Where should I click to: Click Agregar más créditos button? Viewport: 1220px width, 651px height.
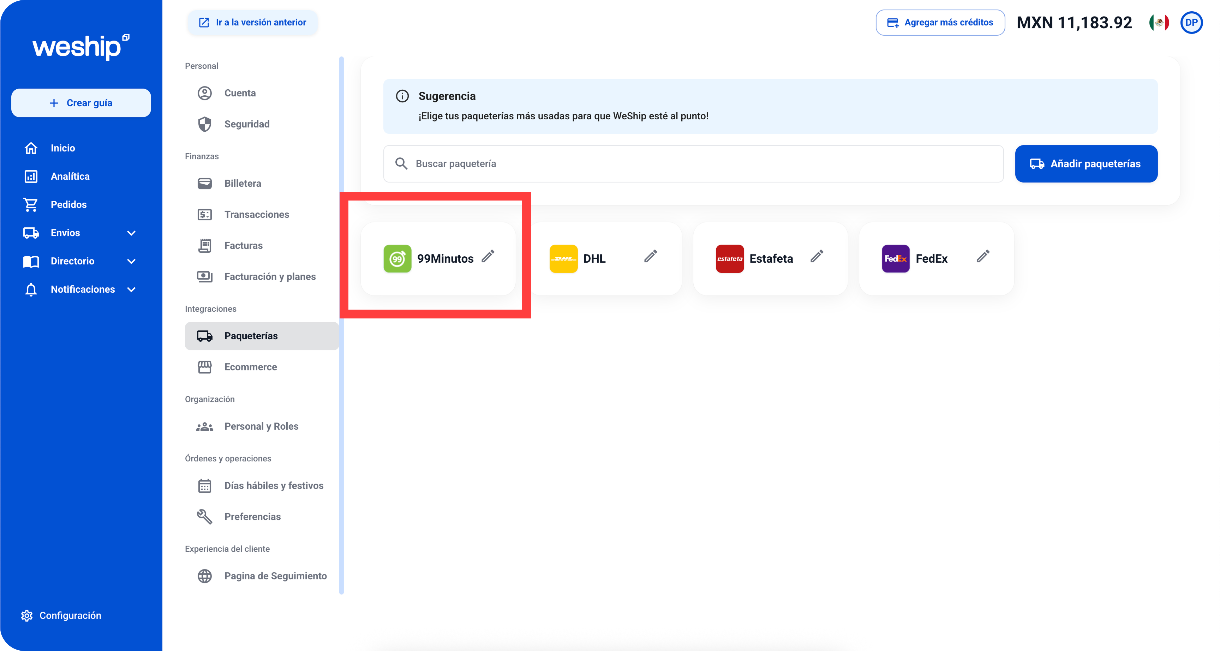tap(940, 22)
